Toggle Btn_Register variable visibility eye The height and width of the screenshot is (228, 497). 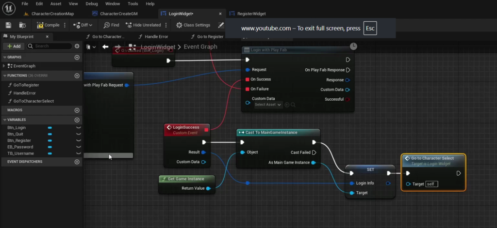(x=78, y=140)
